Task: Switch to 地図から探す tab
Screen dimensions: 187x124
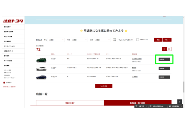Action: coord(70,103)
